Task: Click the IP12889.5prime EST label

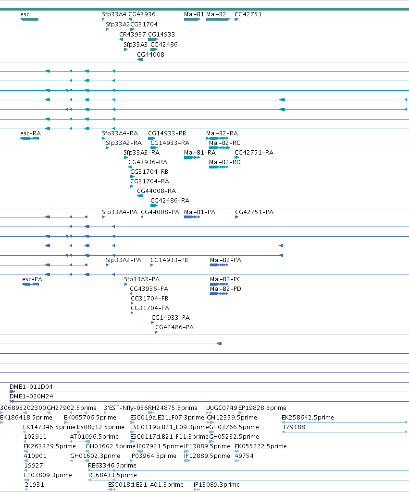Action: (207, 456)
